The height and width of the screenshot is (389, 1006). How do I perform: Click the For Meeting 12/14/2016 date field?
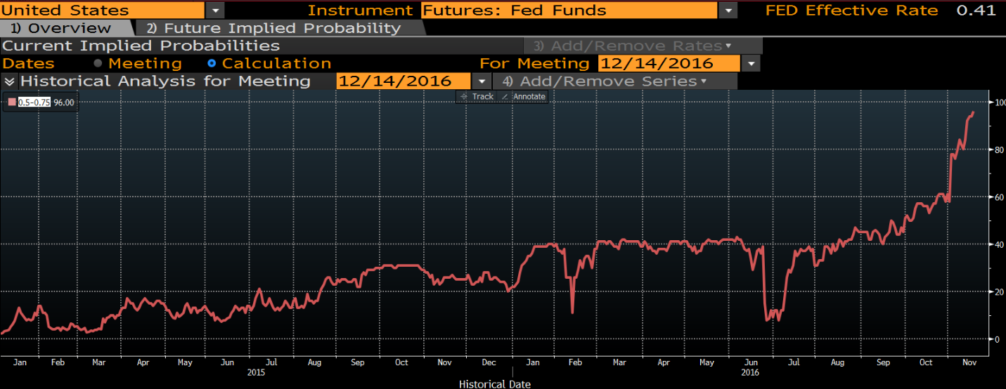tap(668, 64)
